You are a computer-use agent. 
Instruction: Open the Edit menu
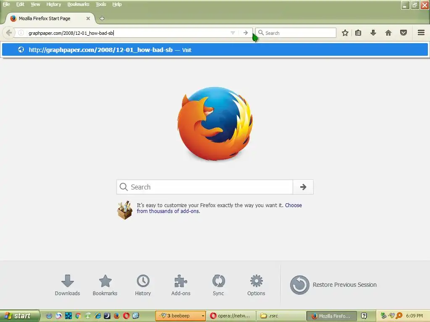[20, 4]
